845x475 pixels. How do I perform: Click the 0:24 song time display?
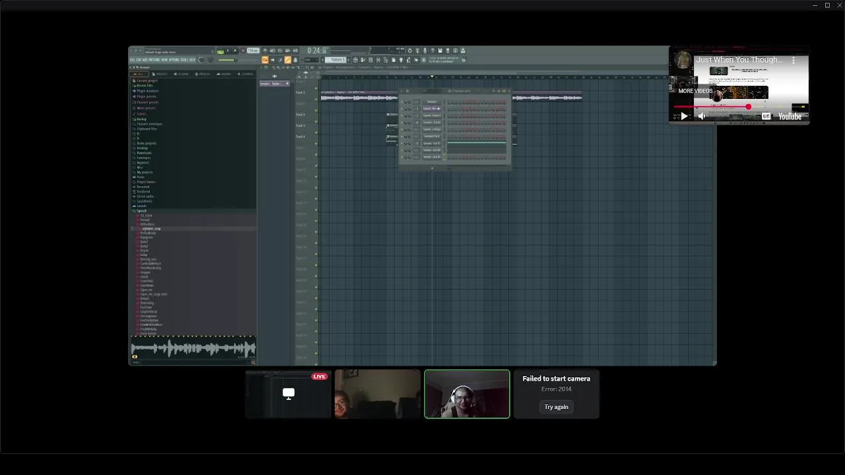tap(318, 50)
